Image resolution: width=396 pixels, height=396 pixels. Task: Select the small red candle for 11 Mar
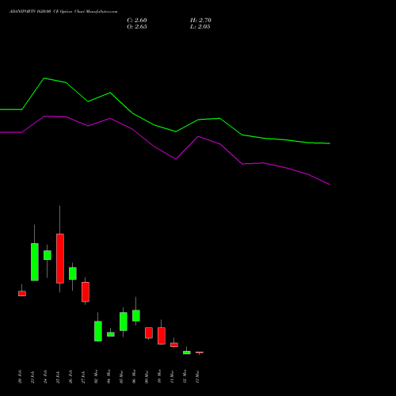pyautogui.click(x=174, y=345)
